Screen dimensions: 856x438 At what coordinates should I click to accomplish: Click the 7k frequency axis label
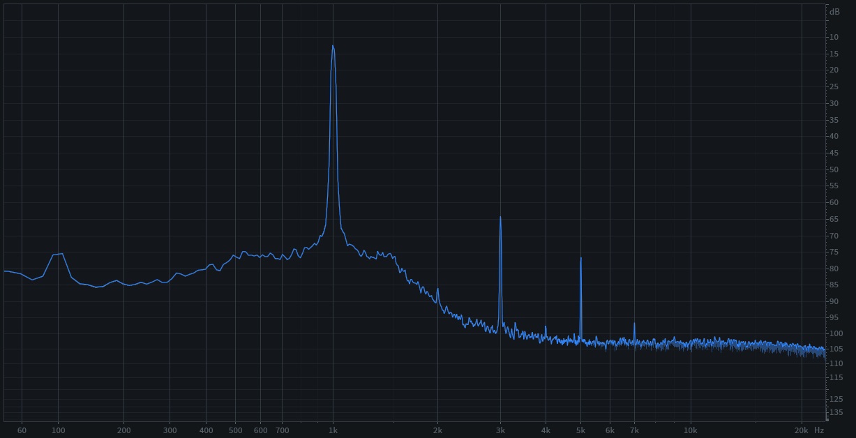click(x=634, y=430)
